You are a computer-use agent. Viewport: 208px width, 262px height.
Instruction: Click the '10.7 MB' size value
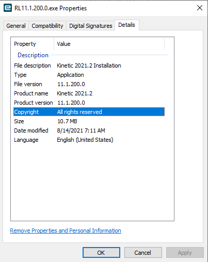67,121
